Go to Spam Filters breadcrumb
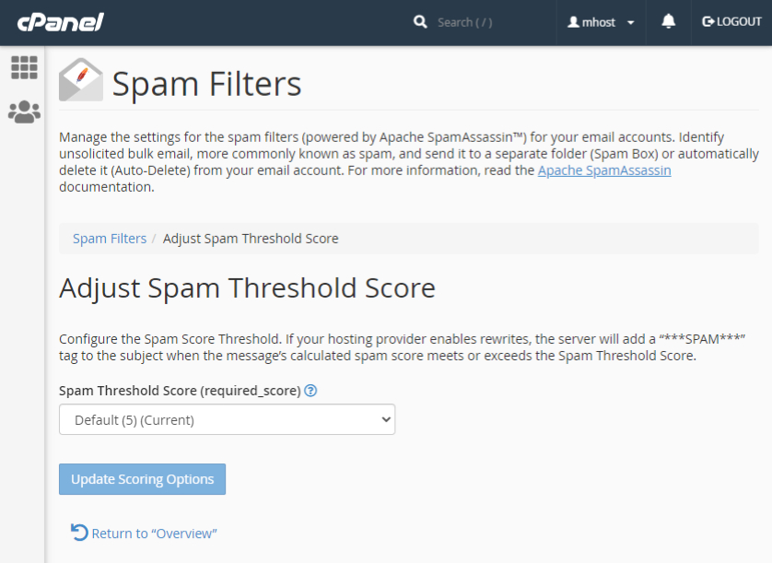The image size is (772, 563). [110, 239]
